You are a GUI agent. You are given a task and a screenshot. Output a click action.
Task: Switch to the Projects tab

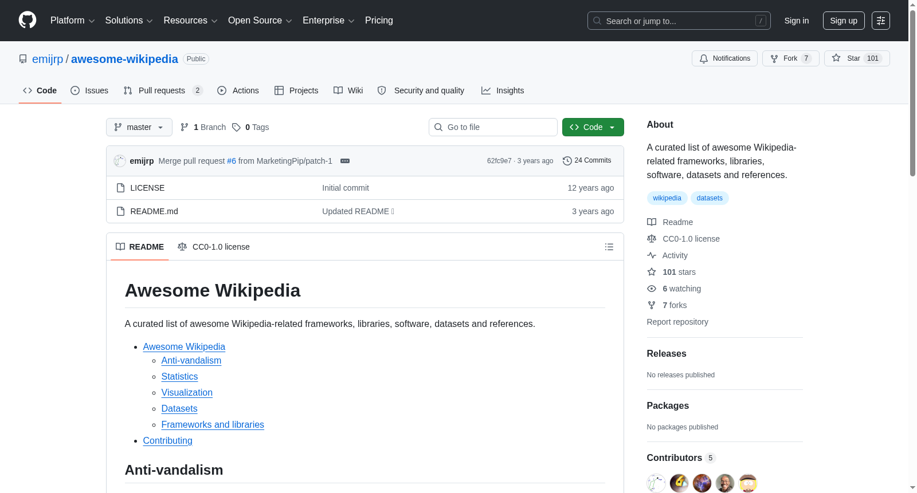pos(296,90)
